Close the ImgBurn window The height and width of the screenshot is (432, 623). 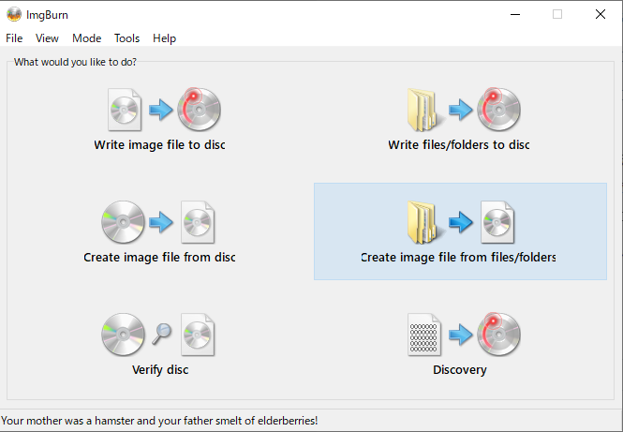(601, 15)
